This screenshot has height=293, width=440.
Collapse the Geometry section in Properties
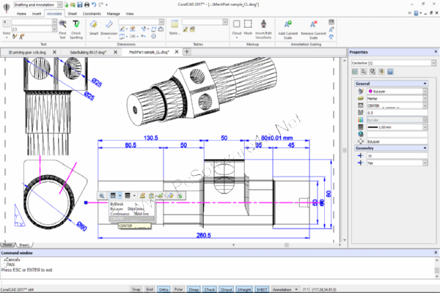click(x=425, y=148)
